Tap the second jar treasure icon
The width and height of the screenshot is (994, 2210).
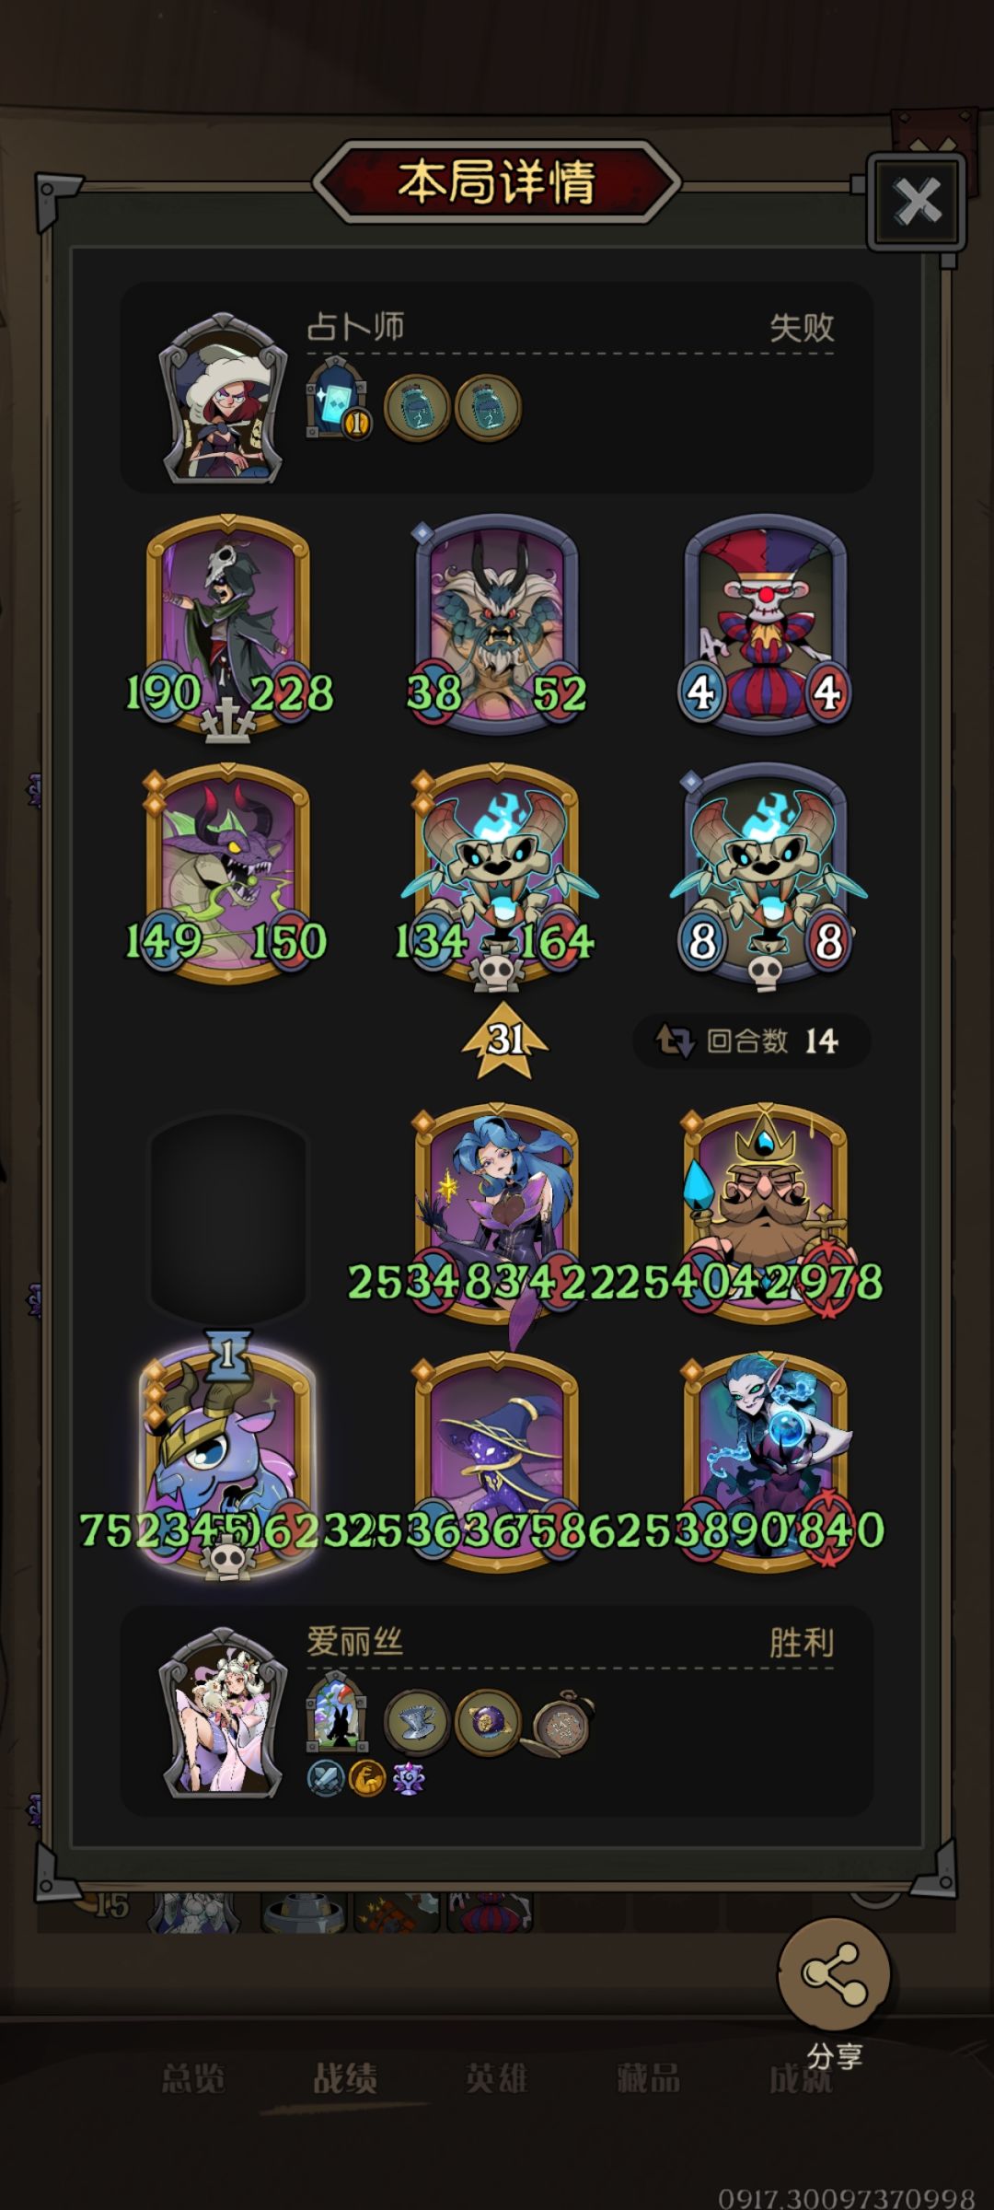coord(488,407)
